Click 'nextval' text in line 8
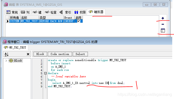Image resolution: width=174 pixels, height=99 pixels. tap(85, 83)
